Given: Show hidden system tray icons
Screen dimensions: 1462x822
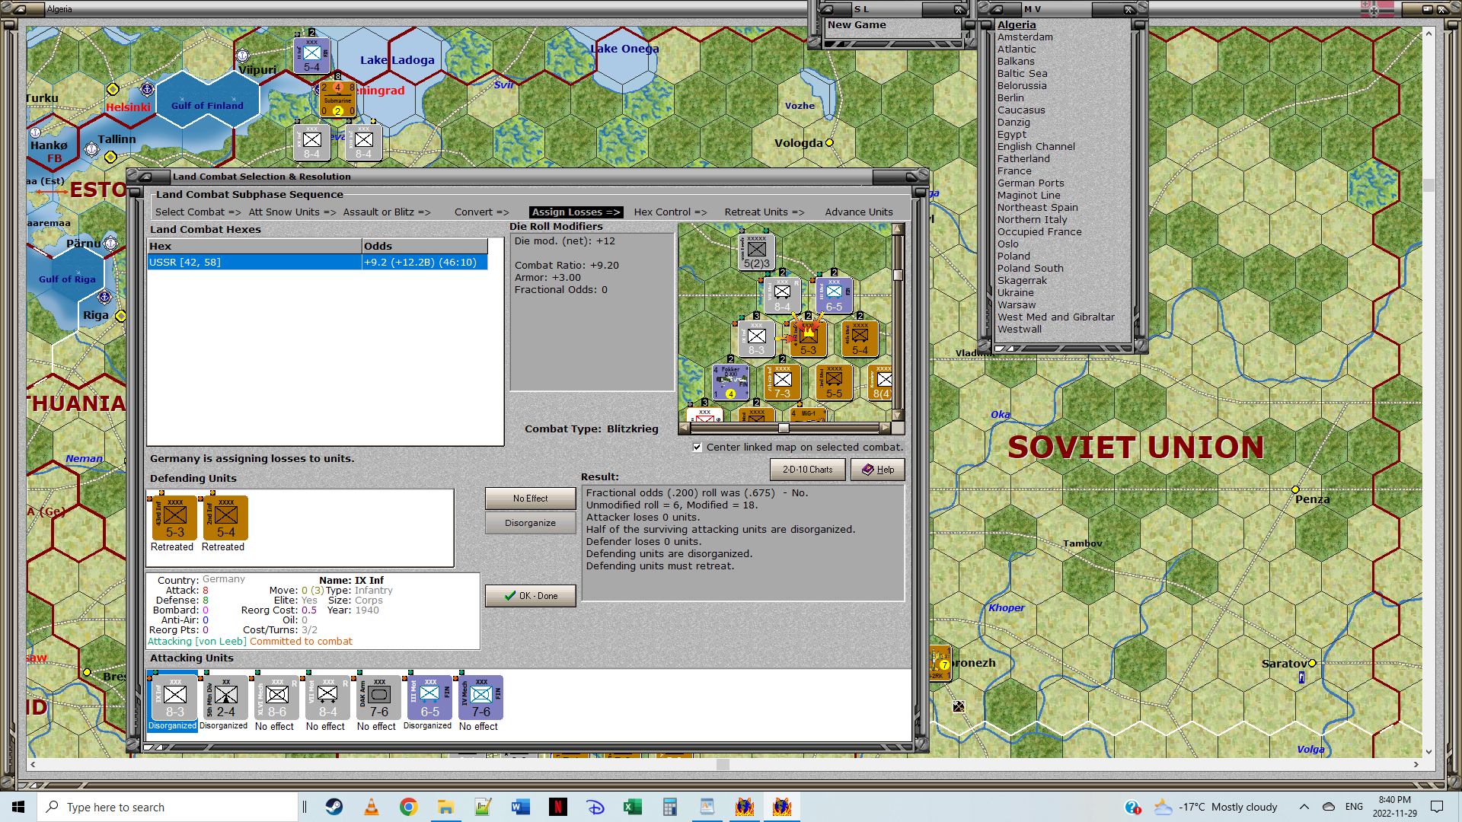Looking at the screenshot, I should coord(1304,807).
